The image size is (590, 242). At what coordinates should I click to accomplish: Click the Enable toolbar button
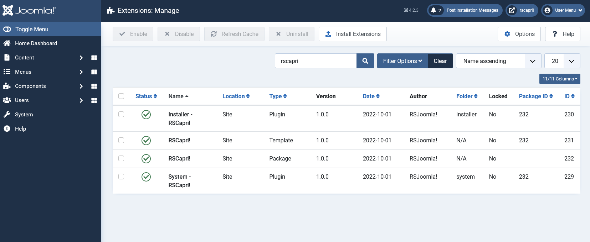(133, 34)
